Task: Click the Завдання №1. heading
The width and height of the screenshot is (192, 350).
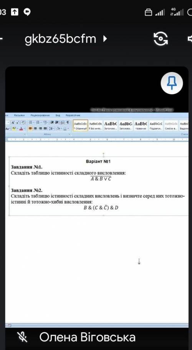Action: click(x=27, y=167)
